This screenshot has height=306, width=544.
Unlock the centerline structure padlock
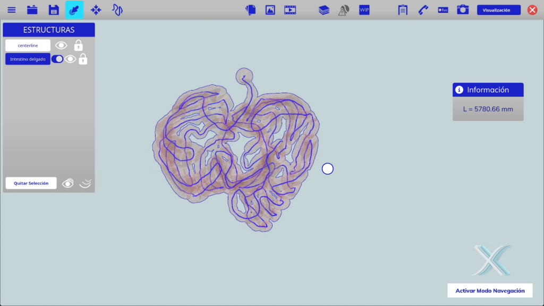point(79,45)
